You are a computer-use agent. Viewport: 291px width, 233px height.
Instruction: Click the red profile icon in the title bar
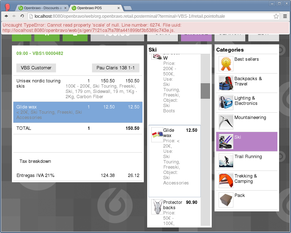point(7,7)
